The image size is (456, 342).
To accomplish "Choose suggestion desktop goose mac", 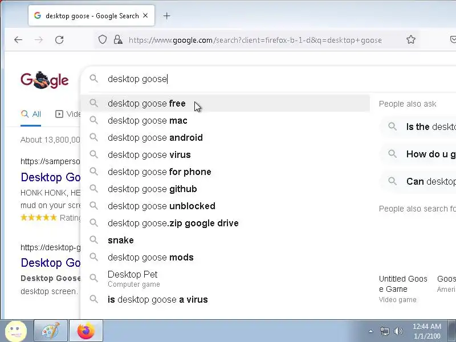I will click(225, 120).
